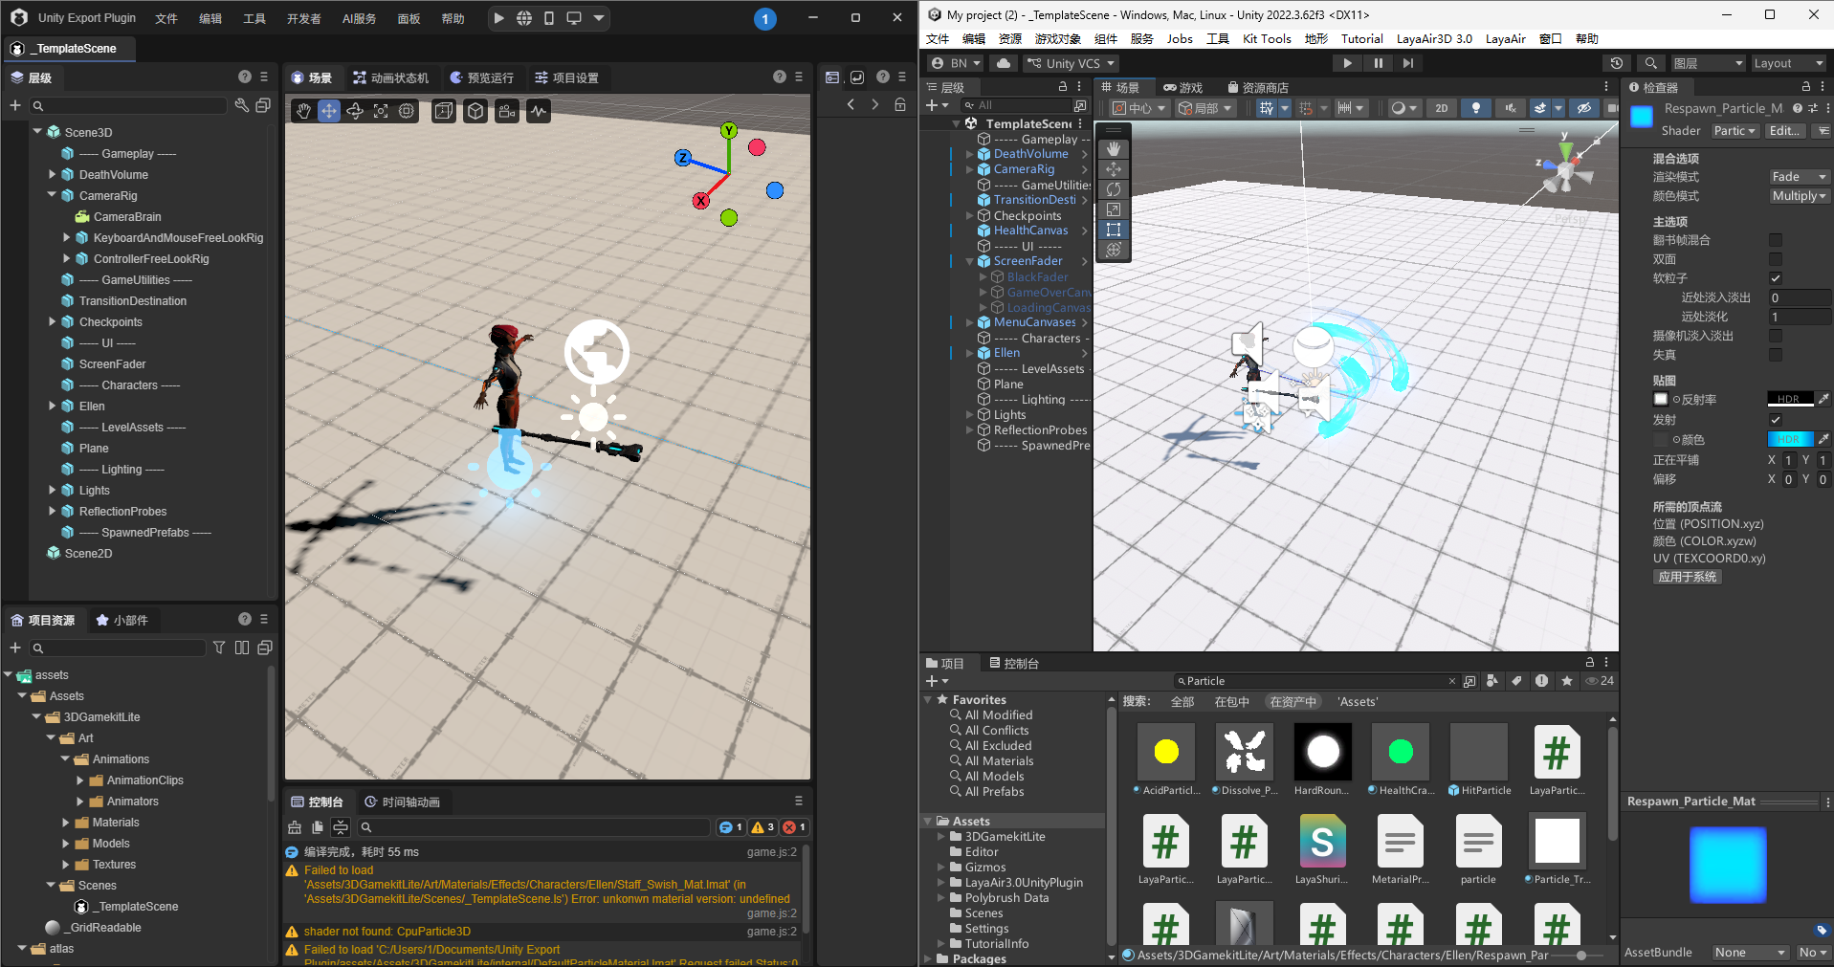Select the move tool in LayaAir scene toolbar
This screenshot has width=1834, height=967.
pos(329,111)
